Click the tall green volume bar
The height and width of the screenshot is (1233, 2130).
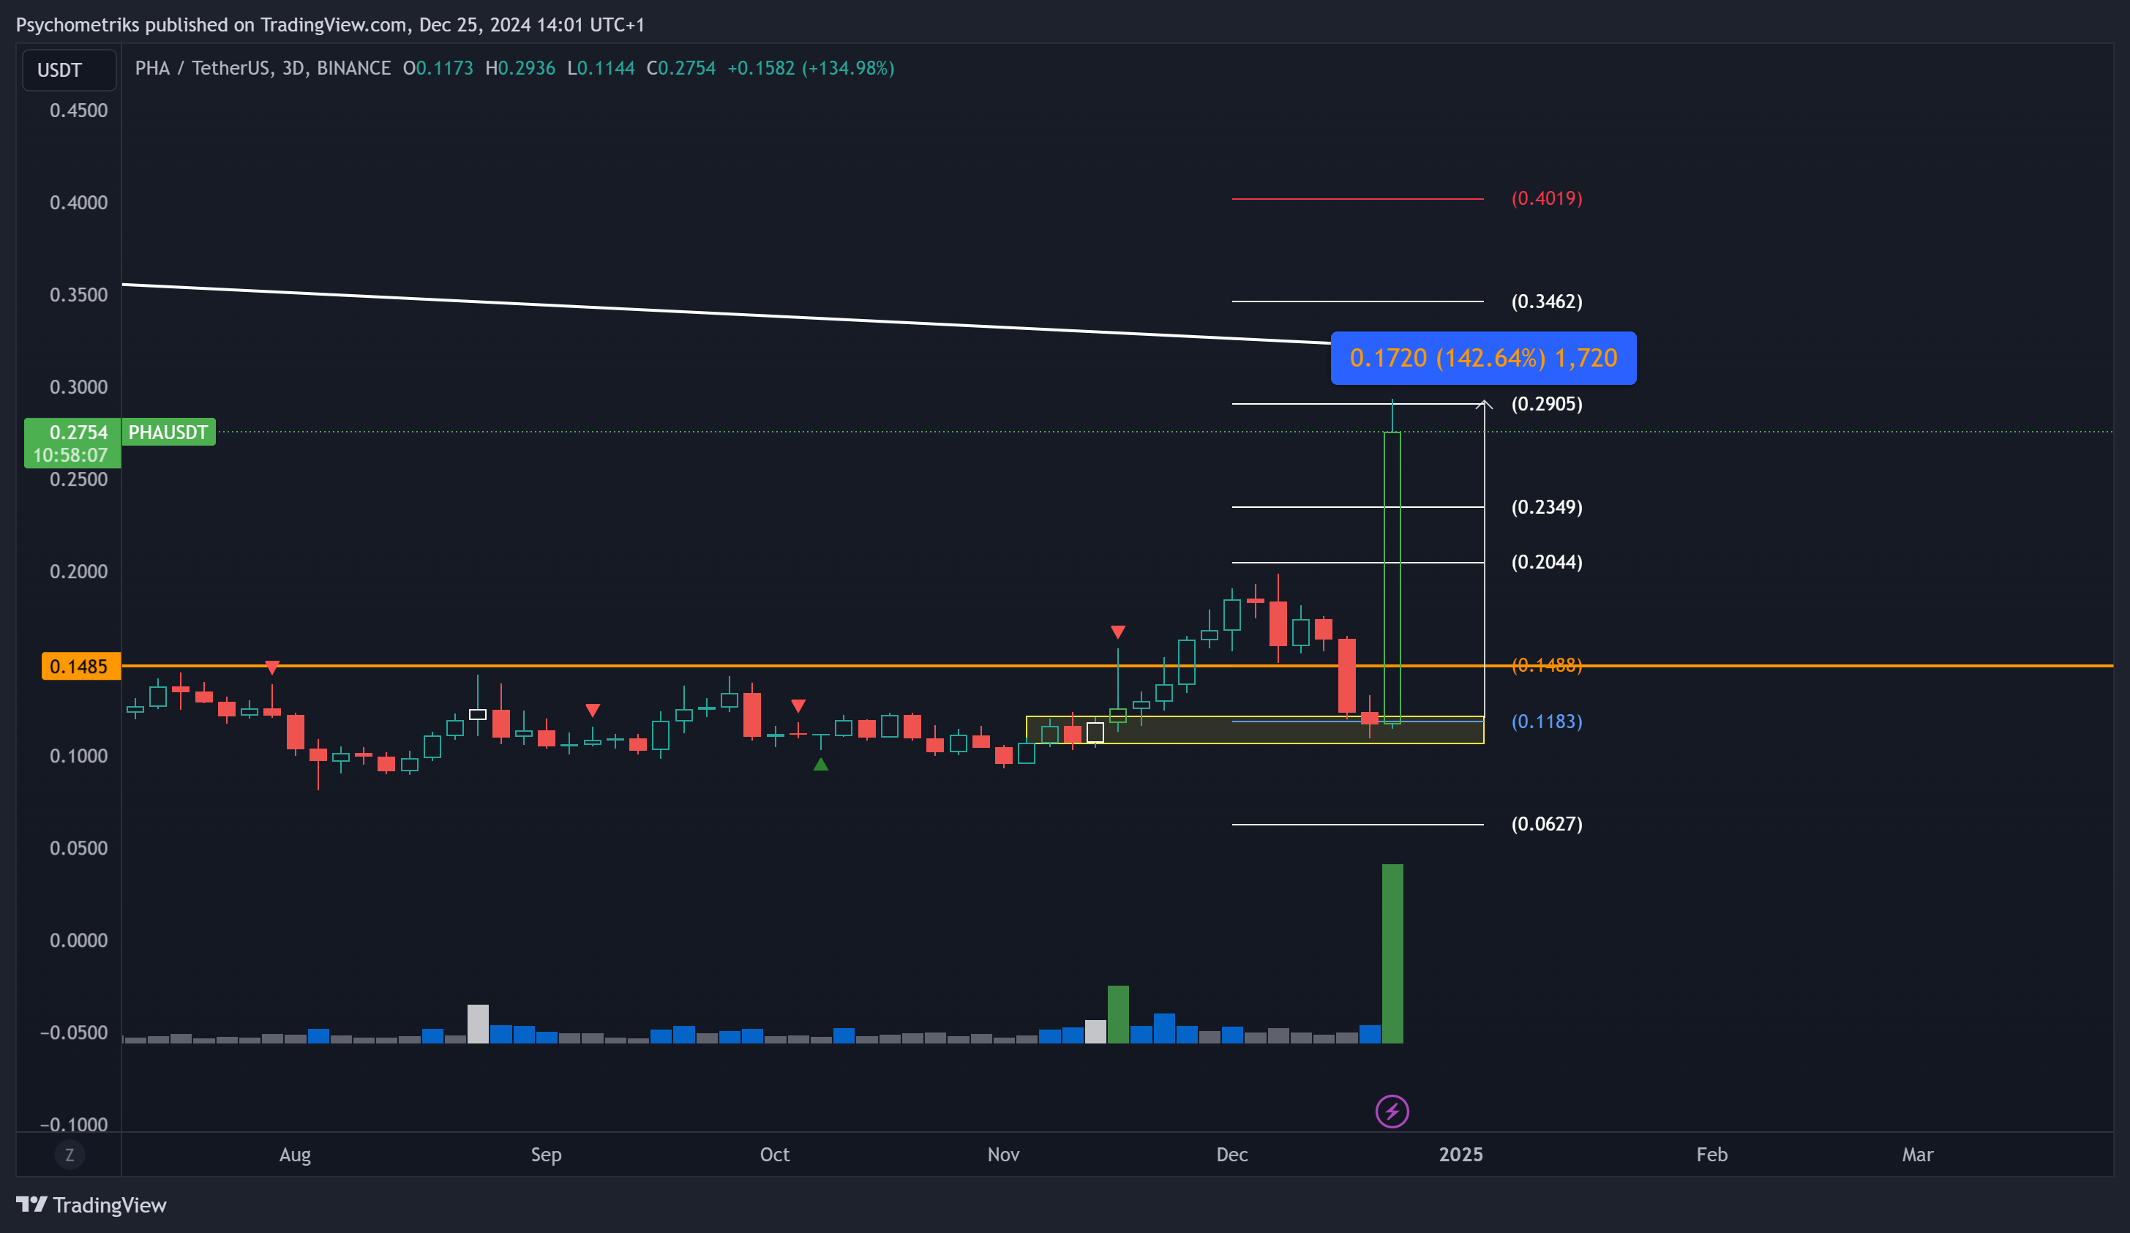click(x=1392, y=953)
